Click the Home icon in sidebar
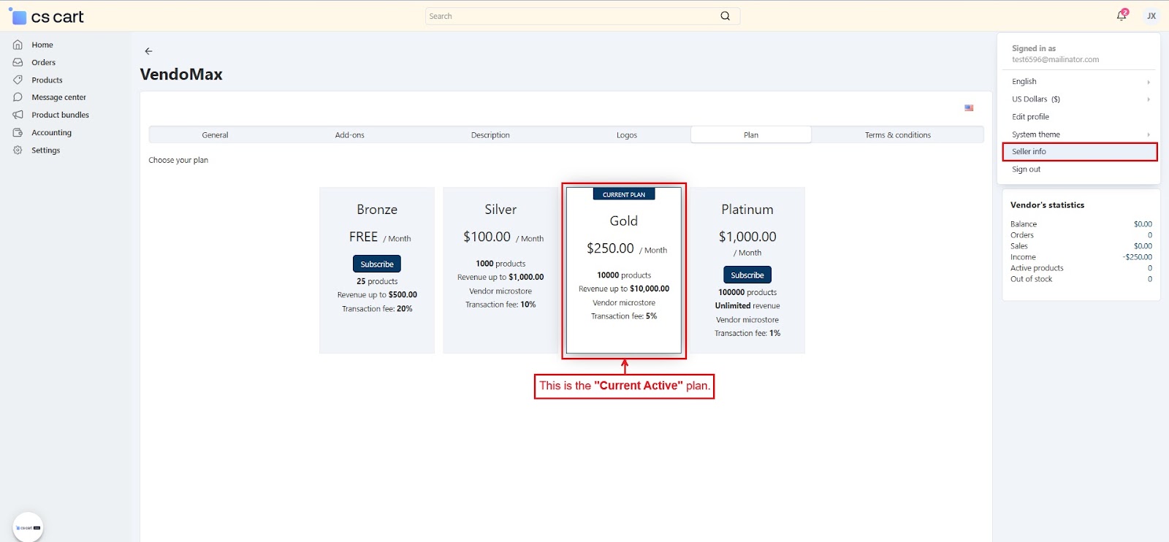Screen dimensions: 1169x542 [x=18, y=45]
